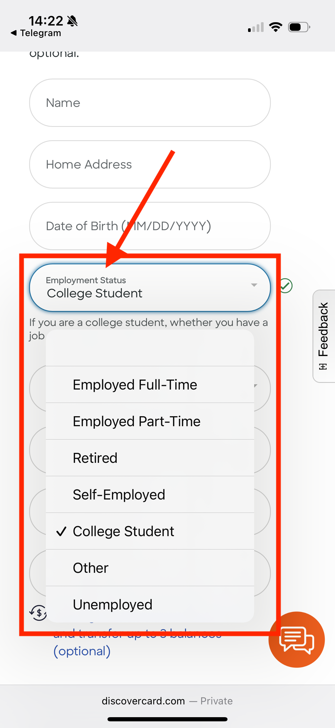Tap the orange live chat bubble icon
Screen dimensions: 335x728
296,639
